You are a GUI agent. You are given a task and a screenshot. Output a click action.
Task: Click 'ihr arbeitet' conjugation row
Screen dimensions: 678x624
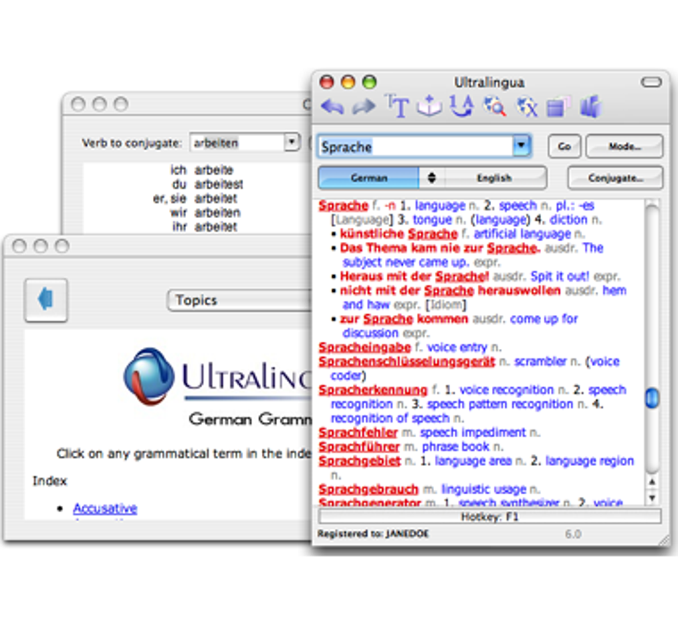coord(205,227)
